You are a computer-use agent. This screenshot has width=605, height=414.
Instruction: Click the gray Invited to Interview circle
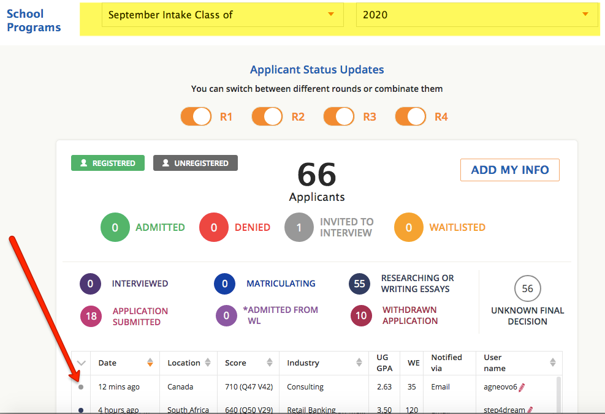tap(299, 228)
